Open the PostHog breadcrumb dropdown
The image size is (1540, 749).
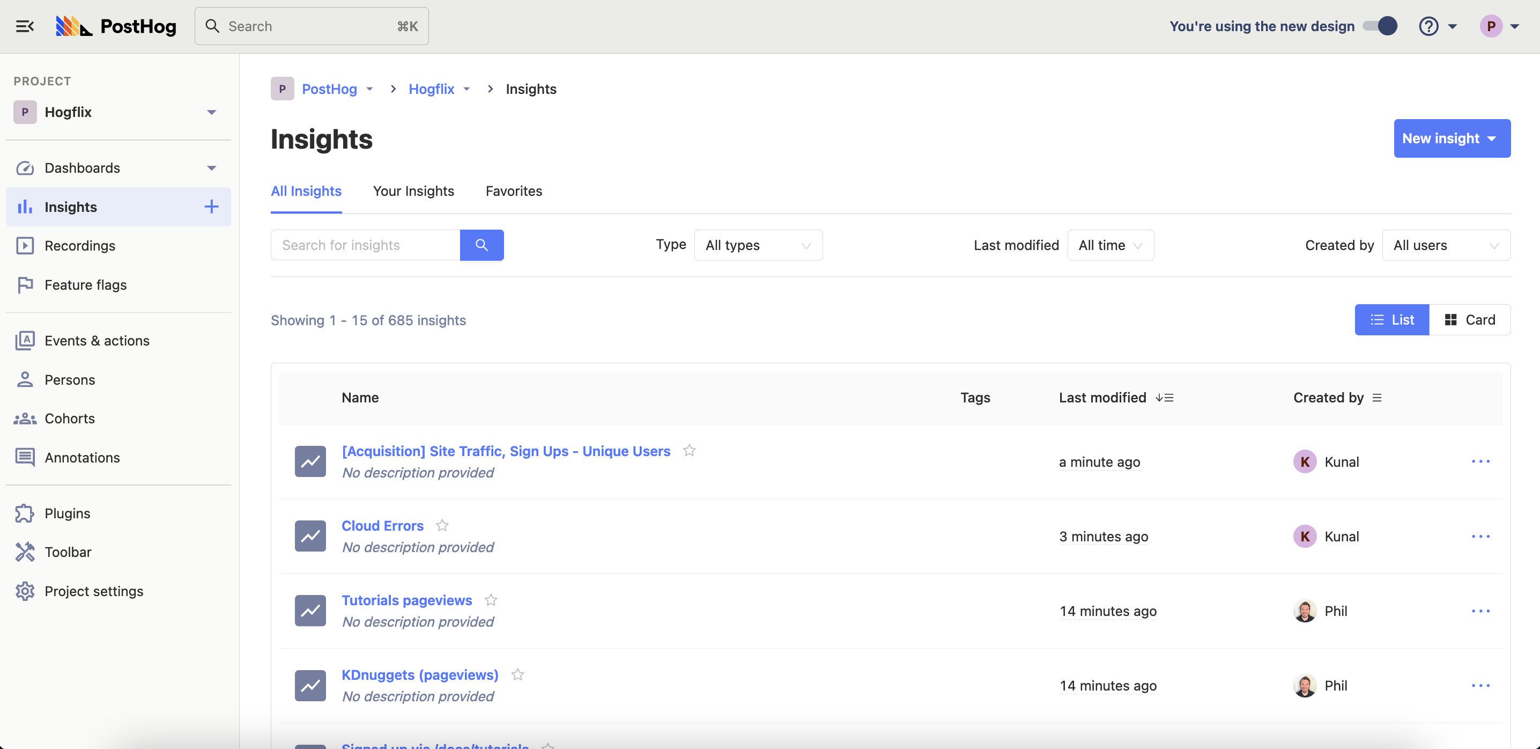(x=369, y=89)
